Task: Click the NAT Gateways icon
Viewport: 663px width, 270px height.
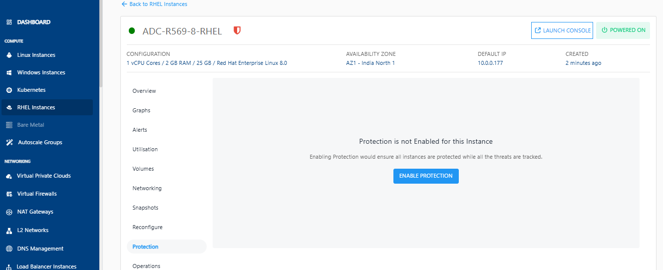Action: (x=9, y=212)
